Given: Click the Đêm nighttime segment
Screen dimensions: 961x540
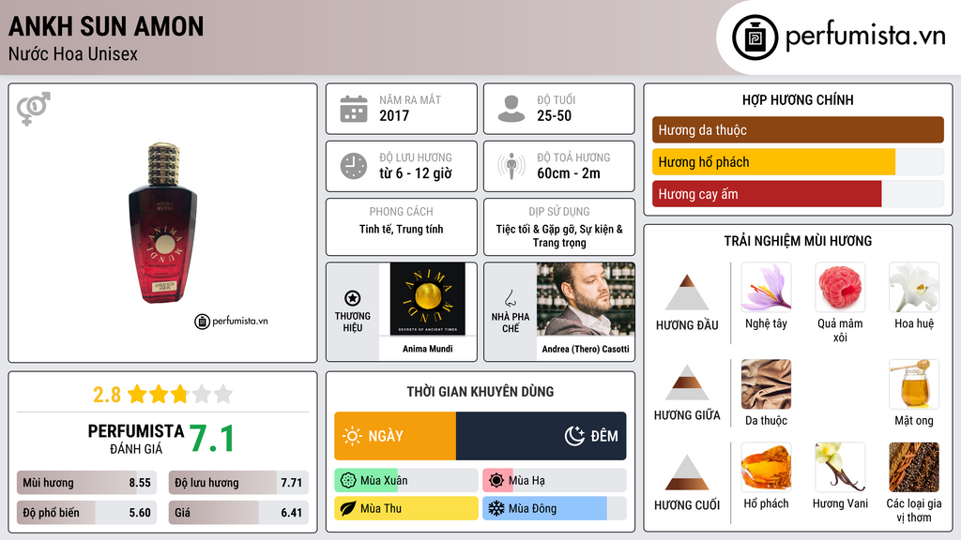Looking at the screenshot, I should (x=542, y=436).
